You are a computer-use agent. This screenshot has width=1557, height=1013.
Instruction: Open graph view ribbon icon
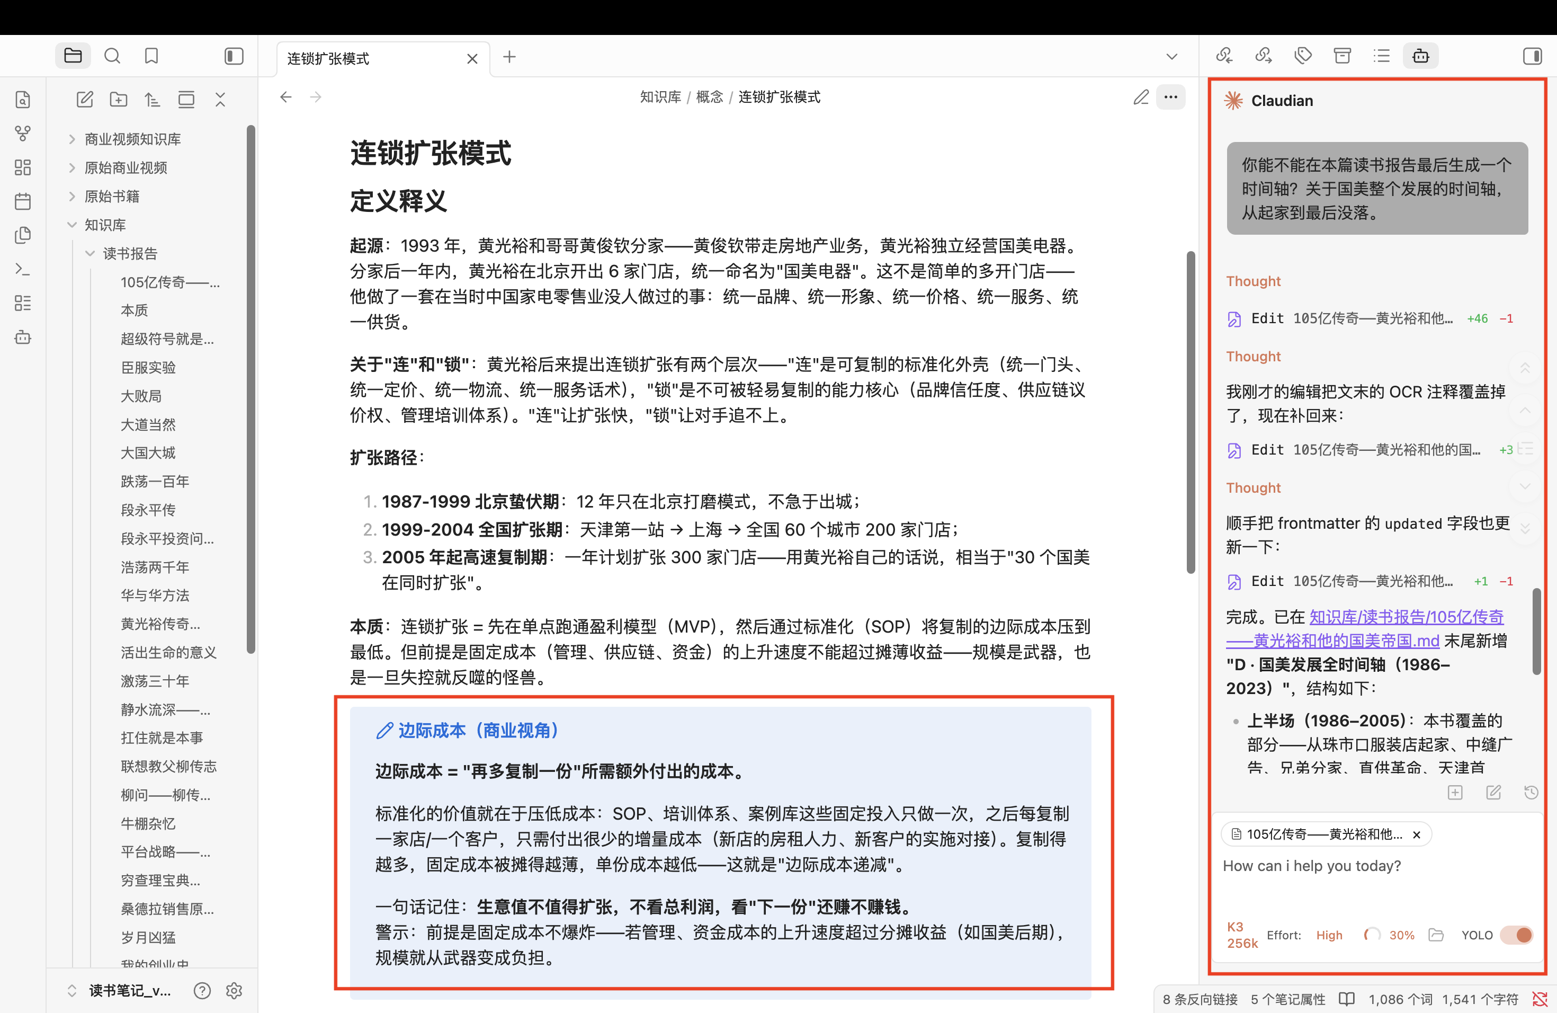click(23, 134)
